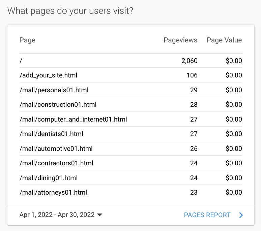Screen dimensions: 261x231
Task: Click the Page Value column header
Action: tap(224, 40)
